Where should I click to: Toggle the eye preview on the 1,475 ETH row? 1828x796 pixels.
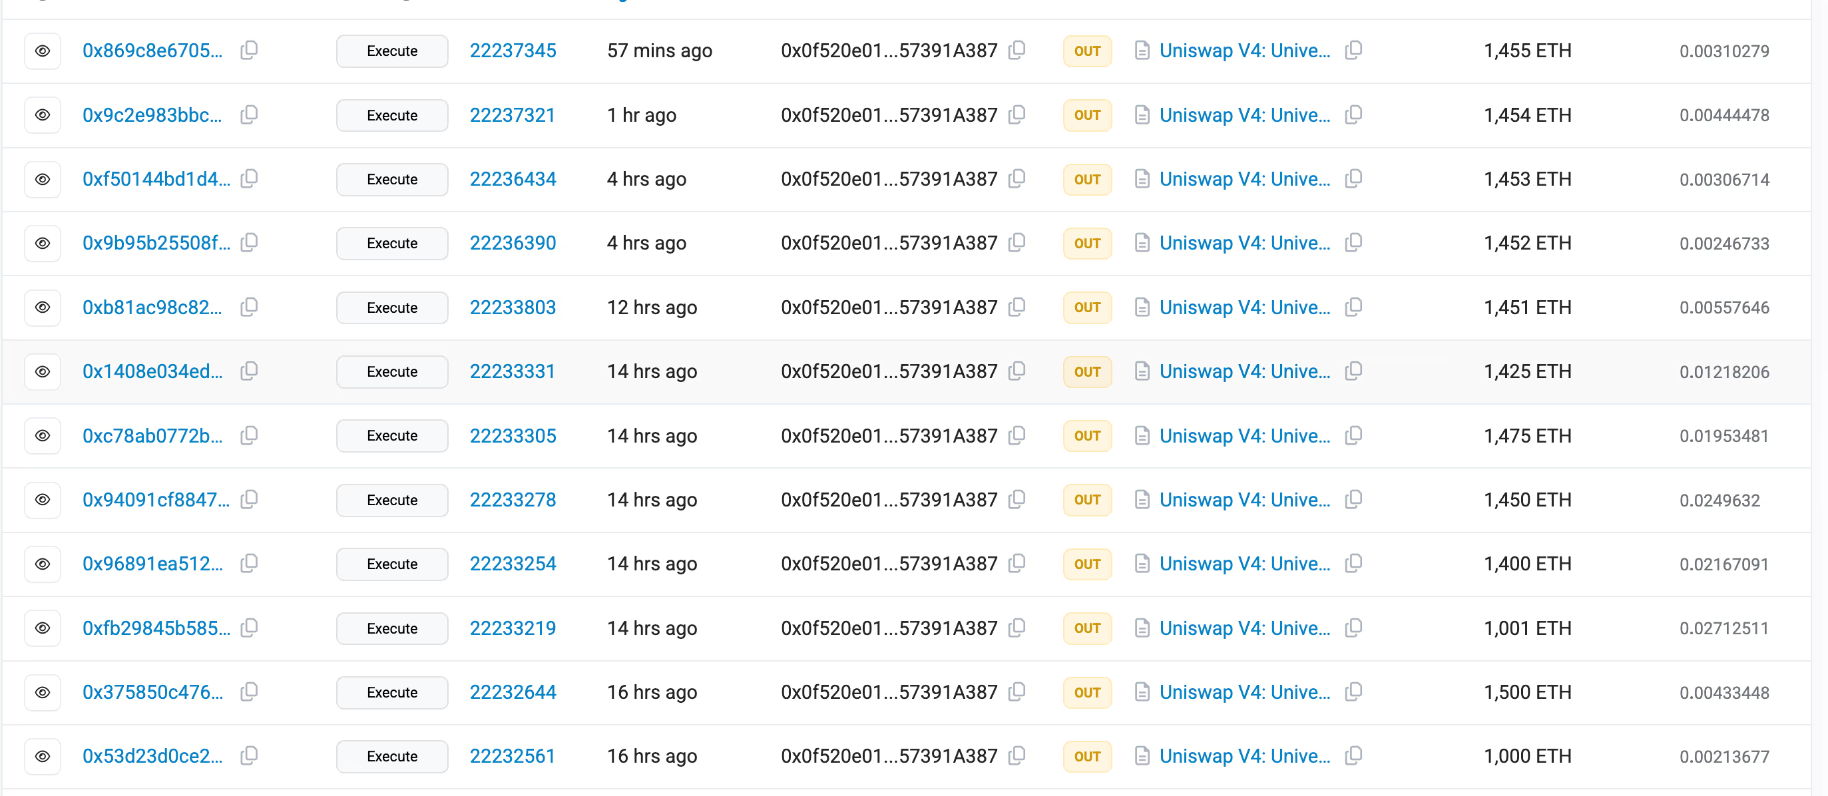click(x=42, y=435)
